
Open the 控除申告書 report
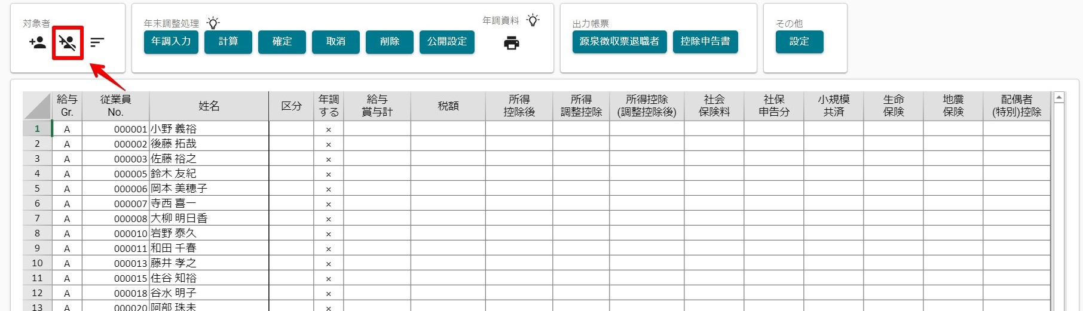tap(705, 42)
